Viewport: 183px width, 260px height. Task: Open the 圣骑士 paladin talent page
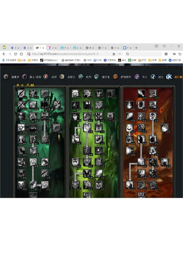[71, 77]
